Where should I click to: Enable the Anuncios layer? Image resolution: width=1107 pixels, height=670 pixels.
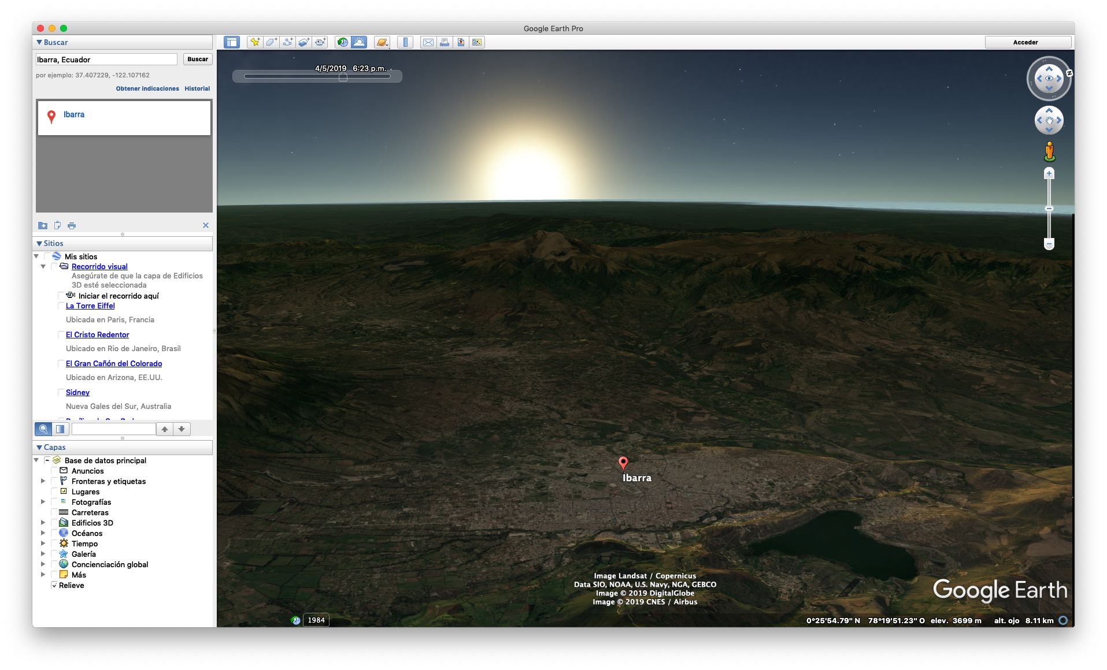[55, 471]
